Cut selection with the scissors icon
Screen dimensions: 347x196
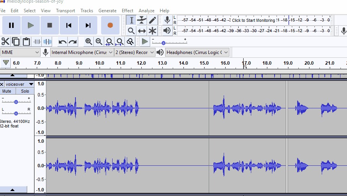(x=5, y=42)
